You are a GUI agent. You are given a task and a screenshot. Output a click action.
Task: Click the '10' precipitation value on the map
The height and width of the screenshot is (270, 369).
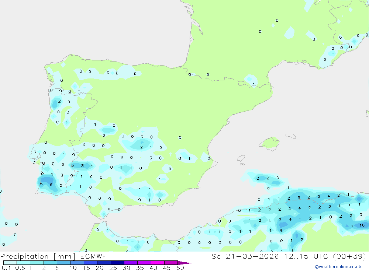[362, 225]
